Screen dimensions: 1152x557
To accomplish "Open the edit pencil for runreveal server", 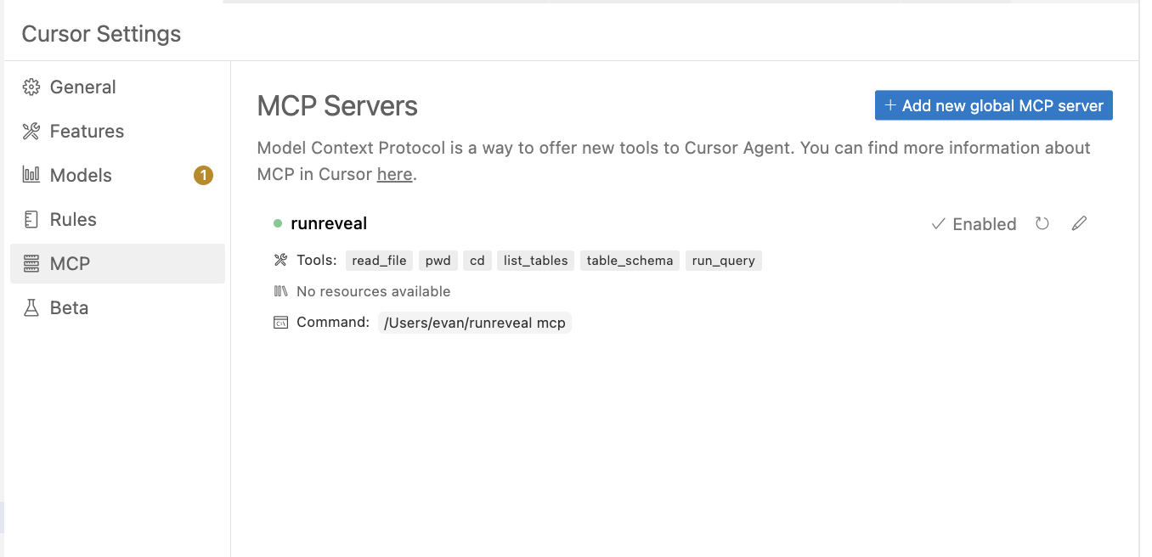I will (1079, 223).
